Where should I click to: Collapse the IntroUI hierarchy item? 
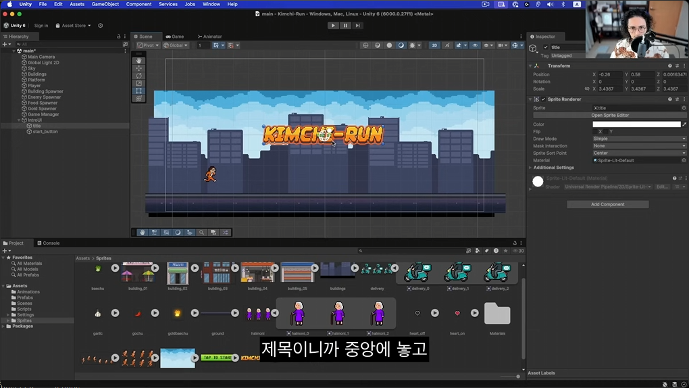tap(19, 120)
